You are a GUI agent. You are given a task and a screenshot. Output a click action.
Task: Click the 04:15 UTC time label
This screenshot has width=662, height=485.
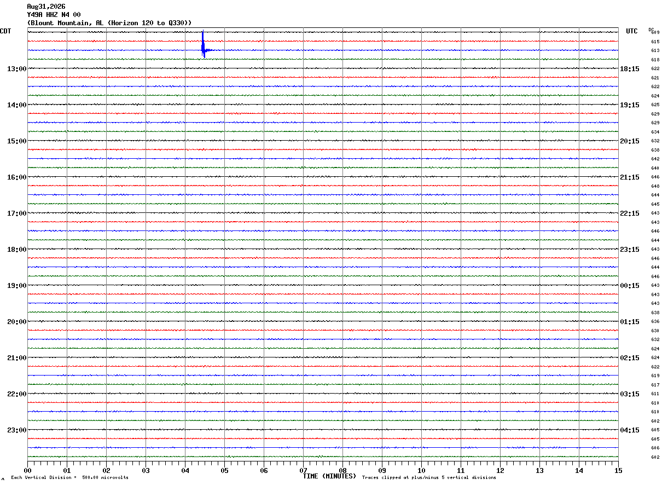pyautogui.click(x=630, y=430)
